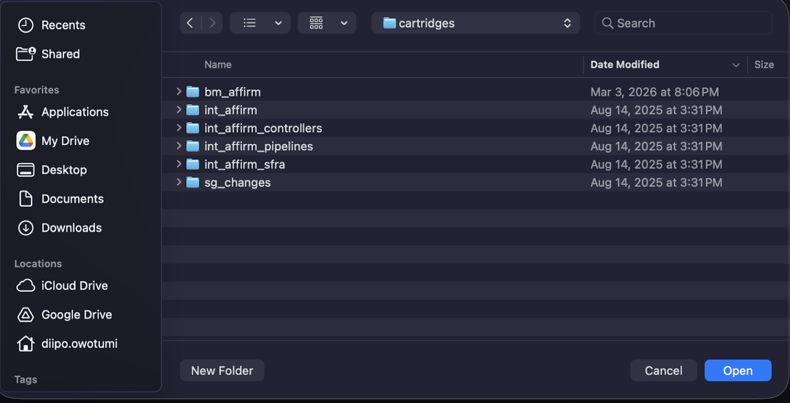Open the grouping options dropdown
The width and height of the screenshot is (790, 403).
point(327,22)
